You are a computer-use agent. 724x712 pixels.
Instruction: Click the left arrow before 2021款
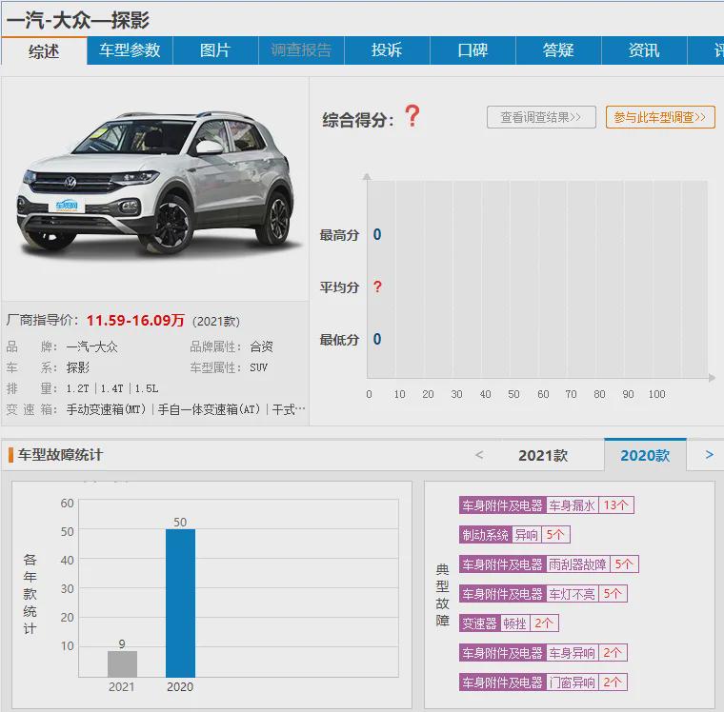479,455
